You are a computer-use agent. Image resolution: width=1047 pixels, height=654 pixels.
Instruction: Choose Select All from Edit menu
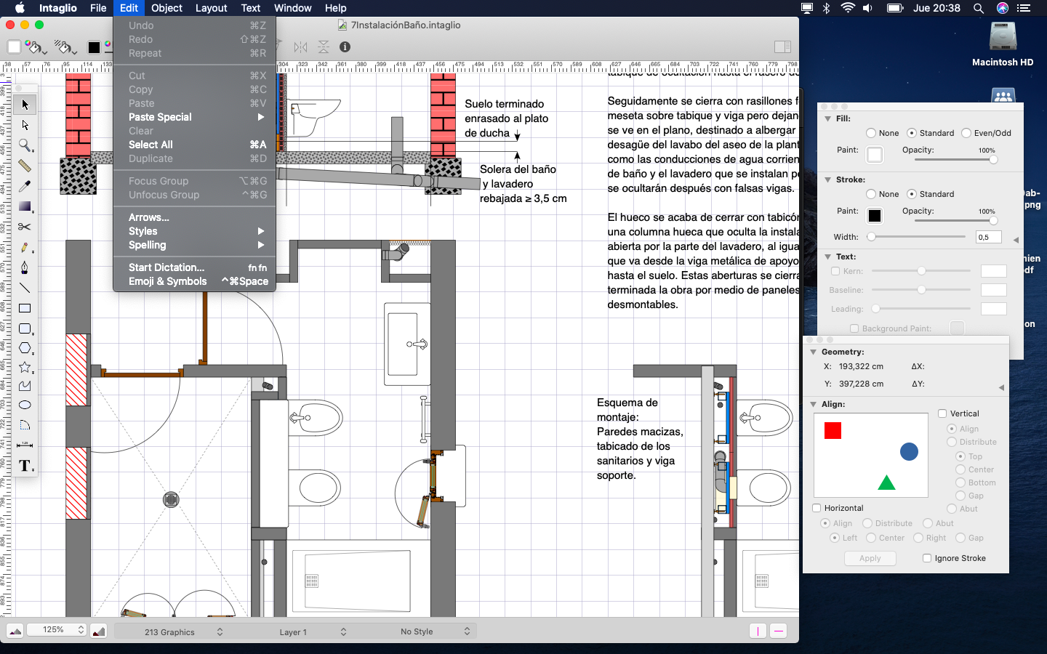151,145
